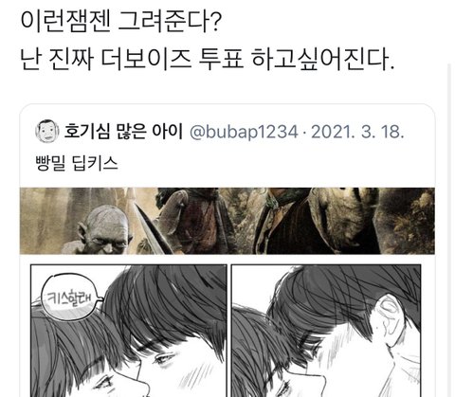Click the word 하고싶어진다 in the tweet
Viewport: 455px width, 397px height.
click(x=320, y=59)
